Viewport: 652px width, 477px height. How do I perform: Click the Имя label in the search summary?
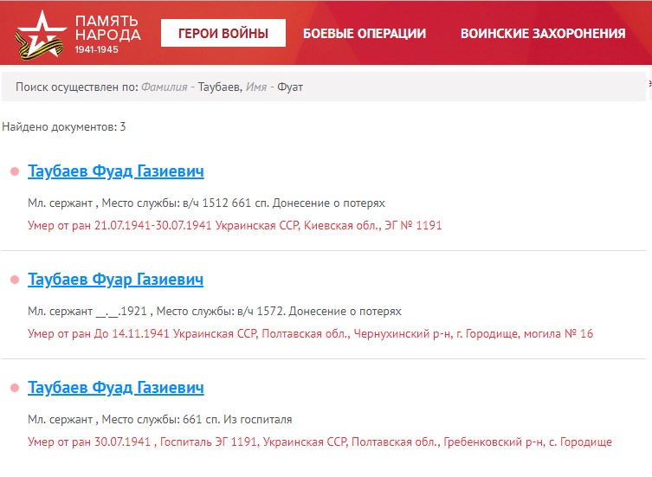[258, 87]
